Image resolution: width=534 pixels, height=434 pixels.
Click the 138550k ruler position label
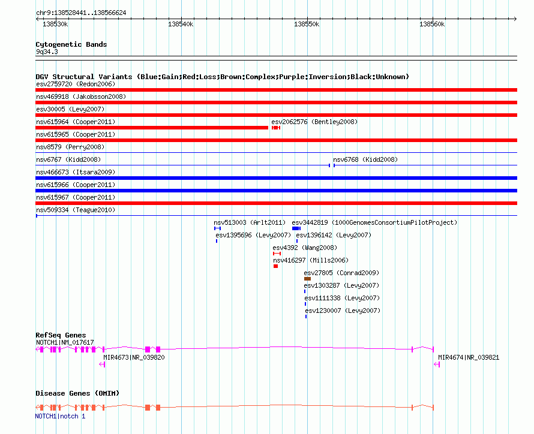click(307, 24)
